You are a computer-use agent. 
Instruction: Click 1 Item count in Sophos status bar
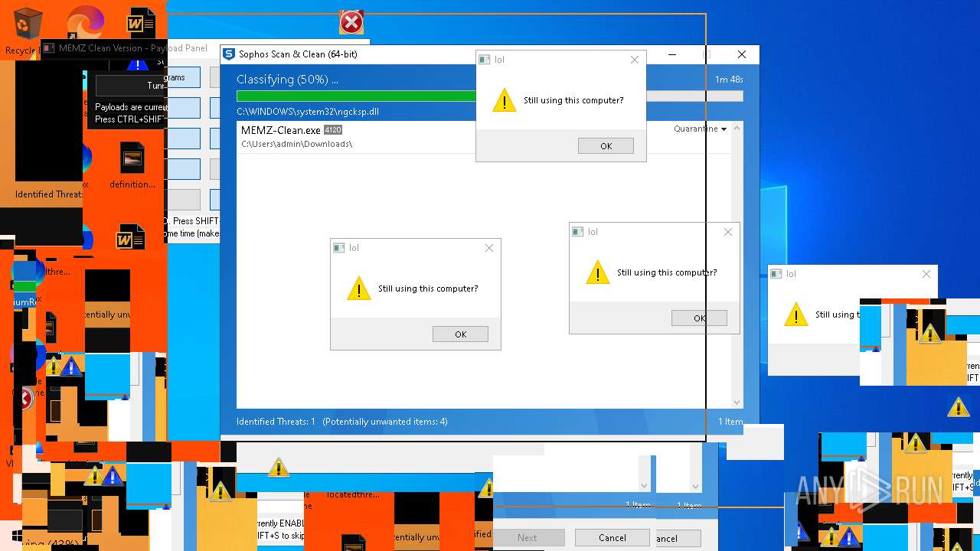730,422
